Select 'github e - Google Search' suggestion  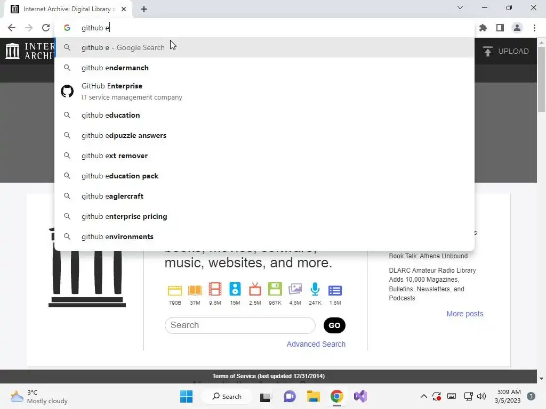[x=264, y=47]
